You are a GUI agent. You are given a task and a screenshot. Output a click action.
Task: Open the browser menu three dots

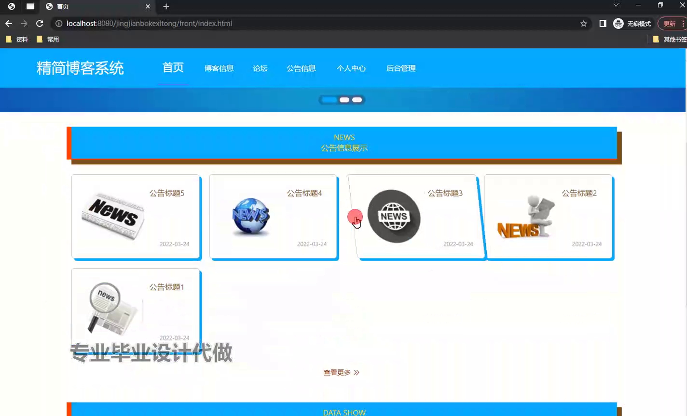tap(683, 23)
